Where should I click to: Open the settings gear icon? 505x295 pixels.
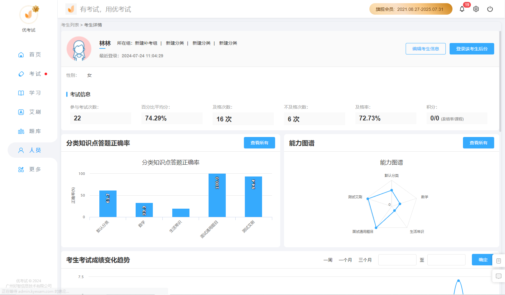point(476,9)
